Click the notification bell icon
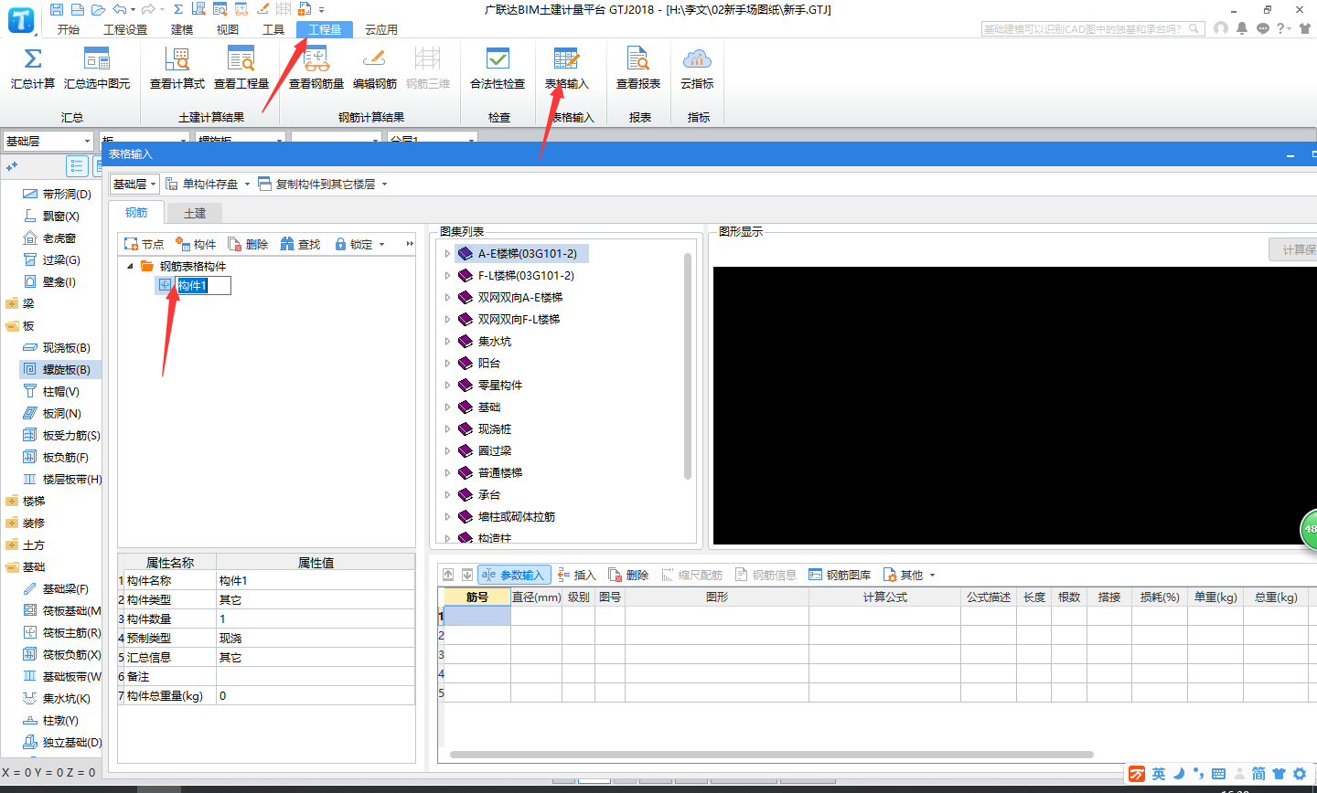This screenshot has height=793, width=1317. (x=1242, y=28)
